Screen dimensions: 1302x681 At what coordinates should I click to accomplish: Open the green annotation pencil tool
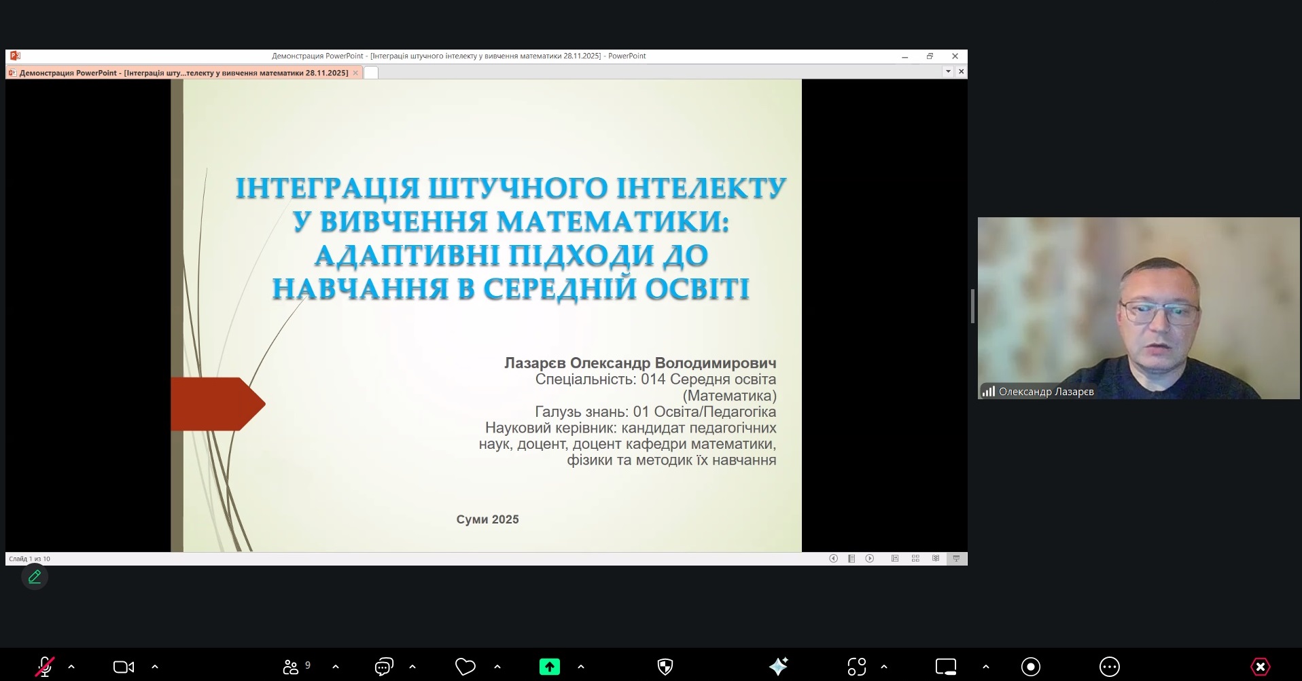pos(35,577)
